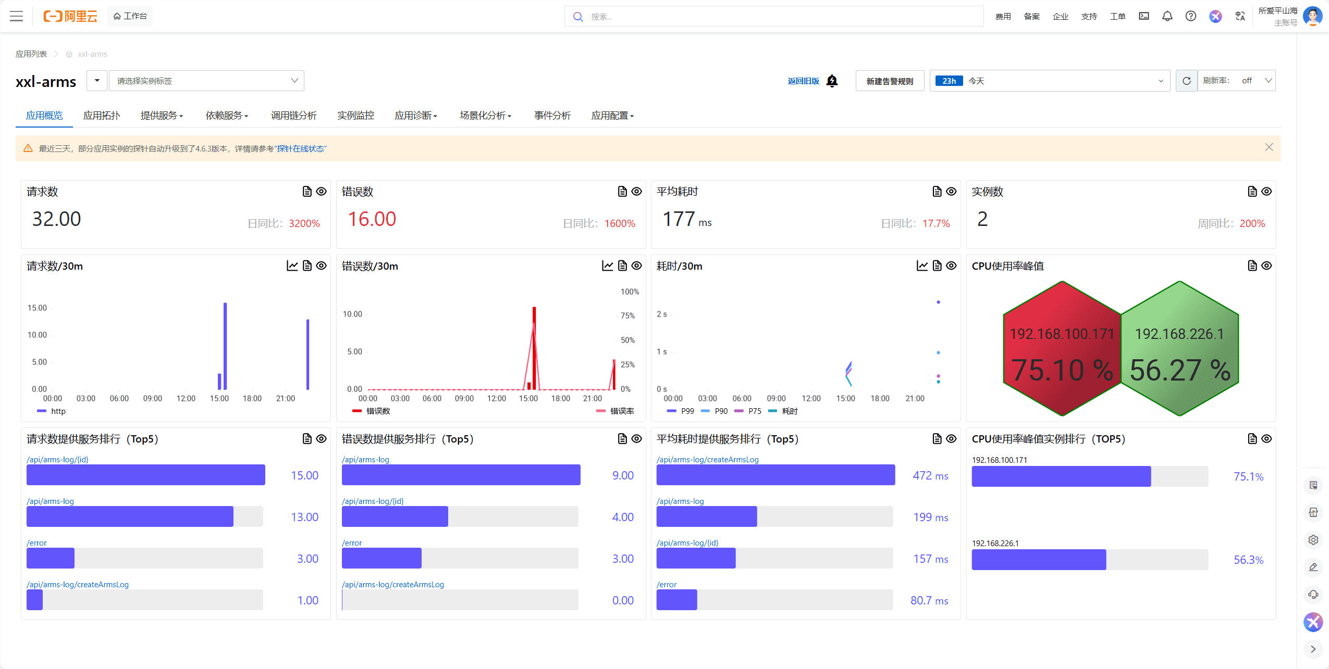Screen dimensions: 1329x669
Task: Expand the 应用配置 menu
Action: (612, 116)
